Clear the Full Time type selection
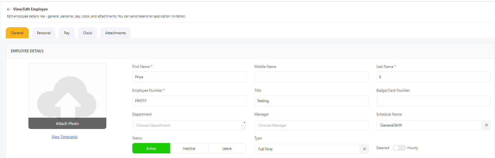Screen dimensions: 495x158 pyautogui.click(x=364, y=149)
